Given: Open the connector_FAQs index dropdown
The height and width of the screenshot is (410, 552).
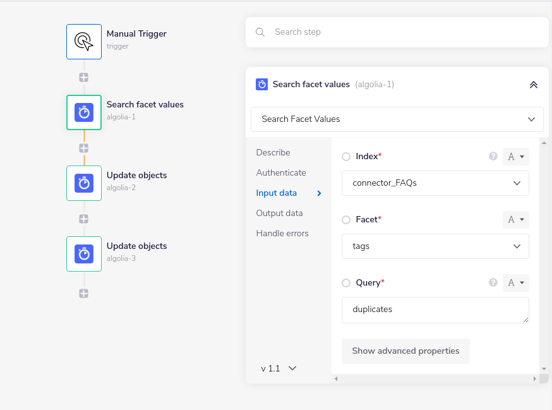Looking at the screenshot, I should pyautogui.click(x=435, y=183).
